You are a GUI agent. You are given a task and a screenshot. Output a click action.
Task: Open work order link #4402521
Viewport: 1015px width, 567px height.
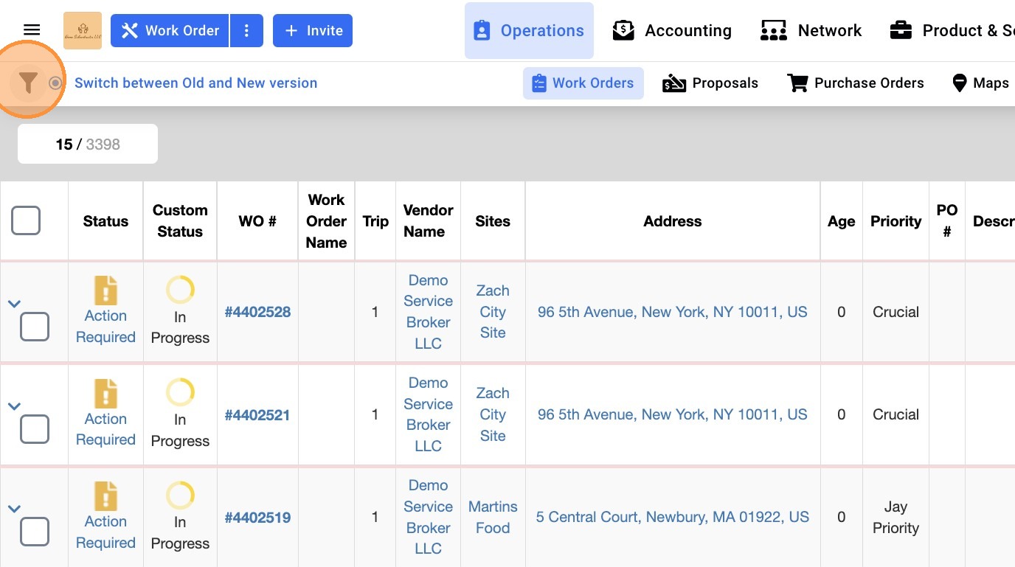point(257,415)
